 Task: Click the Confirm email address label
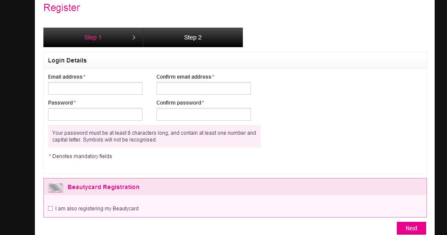click(184, 77)
